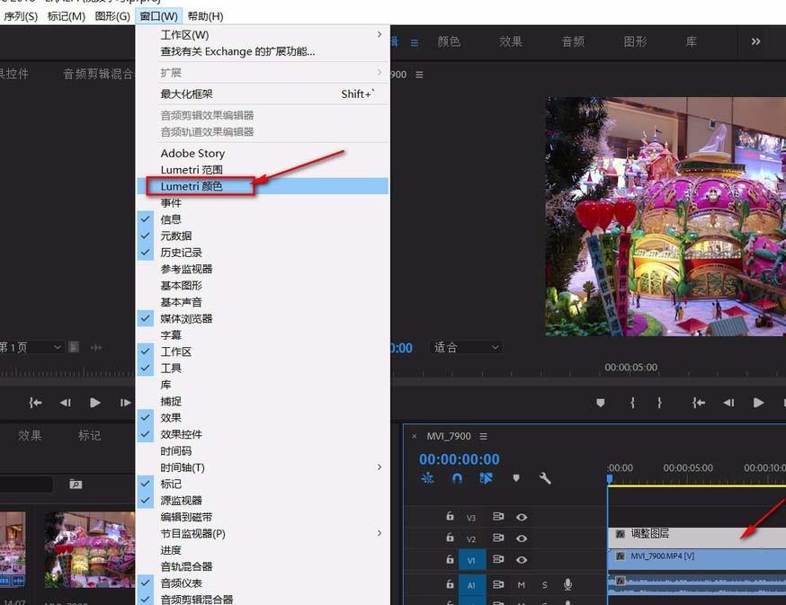The image size is (786, 605).
Task: Click 查找有关 Exchange 的扩展功能 link
Action: [x=238, y=51]
